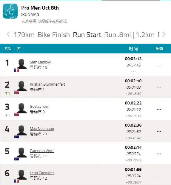
Task: Click the Australian flag under Cameron Wurf
Action: (x=17, y=159)
